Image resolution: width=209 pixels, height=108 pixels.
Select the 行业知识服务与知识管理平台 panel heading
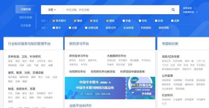[29, 44]
